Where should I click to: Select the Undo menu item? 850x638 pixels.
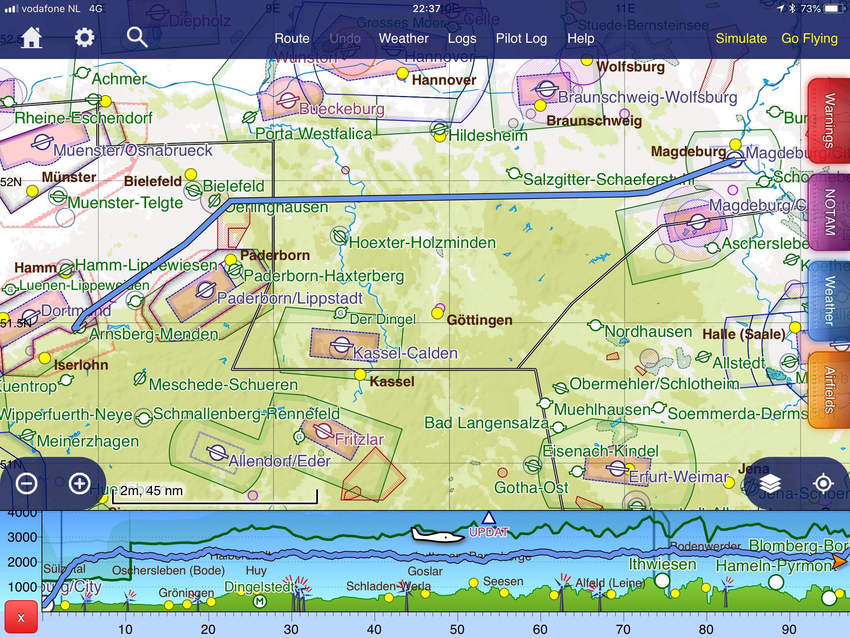point(345,38)
